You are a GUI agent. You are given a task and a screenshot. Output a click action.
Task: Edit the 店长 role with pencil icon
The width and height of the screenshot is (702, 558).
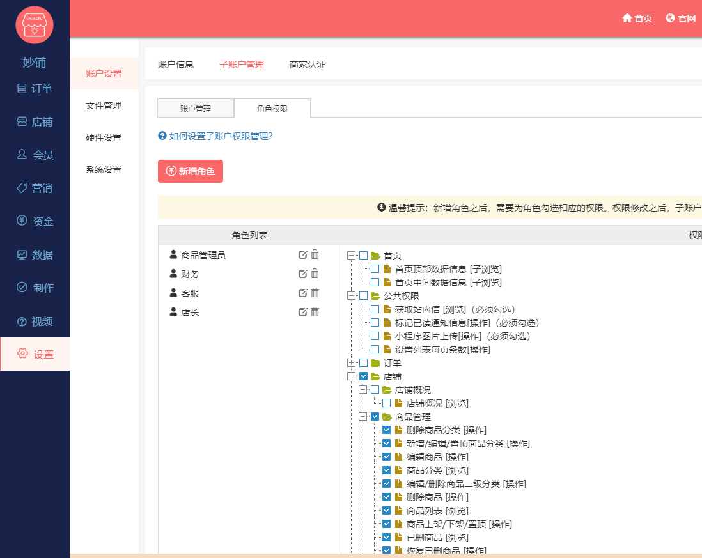[302, 313]
